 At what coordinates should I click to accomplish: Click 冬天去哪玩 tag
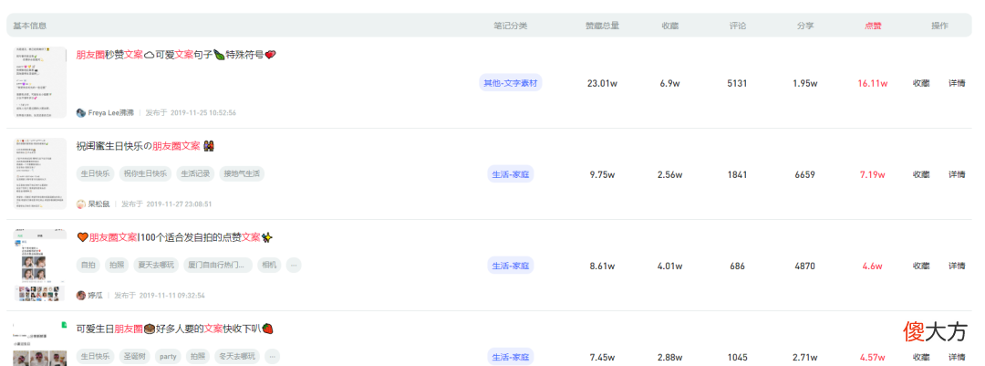[x=237, y=356]
